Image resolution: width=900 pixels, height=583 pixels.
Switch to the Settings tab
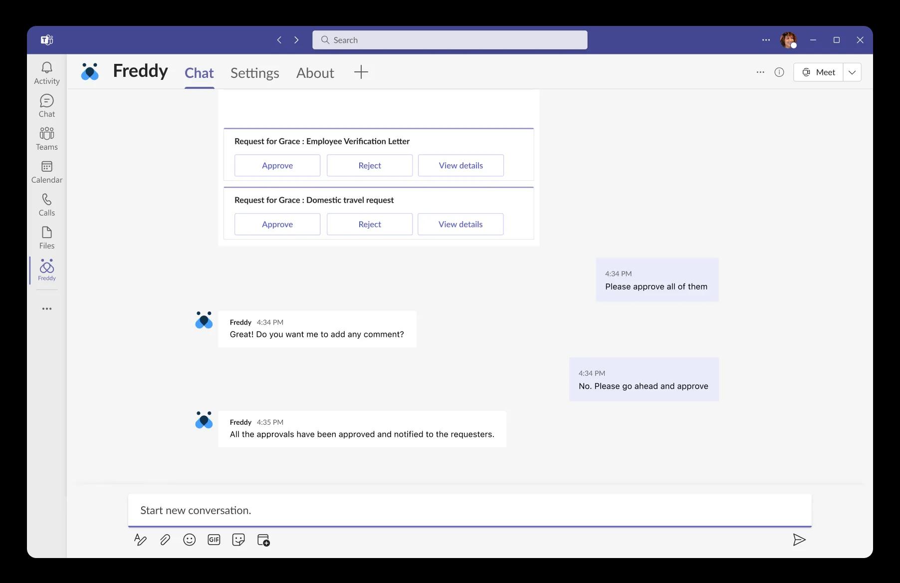click(255, 73)
